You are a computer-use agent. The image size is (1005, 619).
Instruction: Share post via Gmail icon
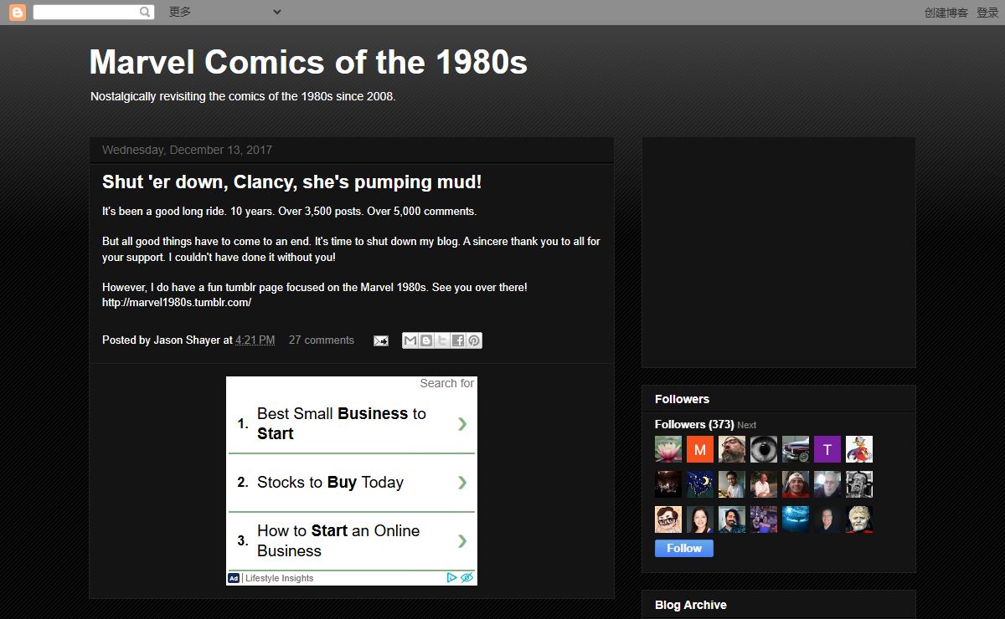pyautogui.click(x=410, y=340)
